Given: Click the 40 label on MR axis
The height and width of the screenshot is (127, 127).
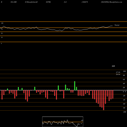Looking at the screenshot, I should (124, 84).
